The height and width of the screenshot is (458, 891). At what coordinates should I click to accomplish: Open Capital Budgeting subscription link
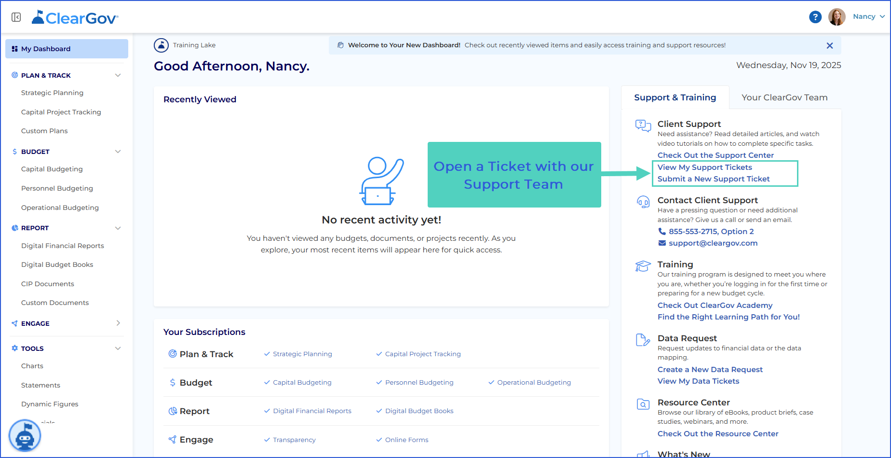click(x=302, y=382)
